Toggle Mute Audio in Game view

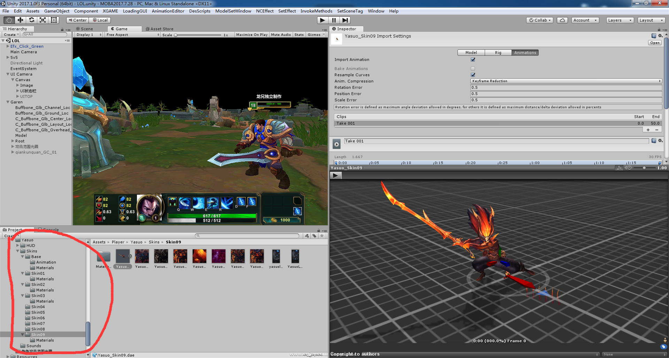coord(281,35)
